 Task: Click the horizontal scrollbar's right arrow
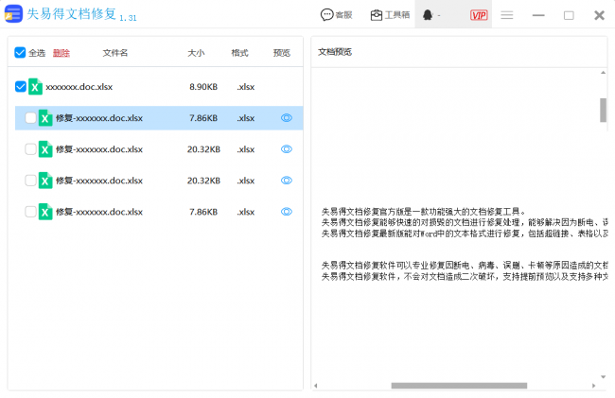[x=594, y=386]
